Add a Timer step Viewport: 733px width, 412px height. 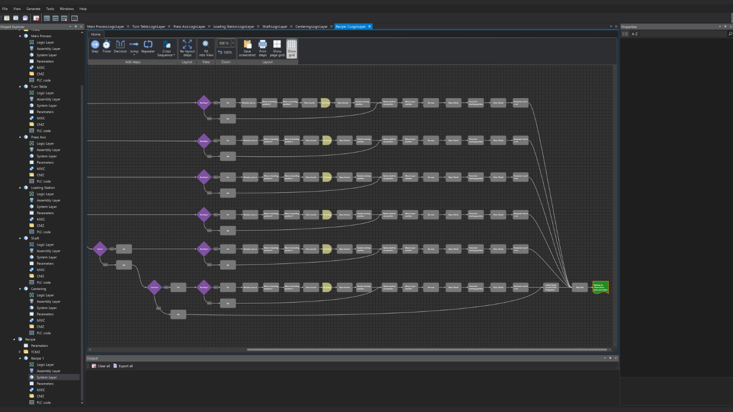click(106, 47)
